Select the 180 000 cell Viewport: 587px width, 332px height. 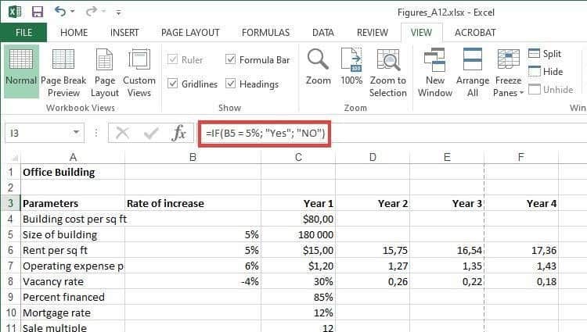(298, 235)
